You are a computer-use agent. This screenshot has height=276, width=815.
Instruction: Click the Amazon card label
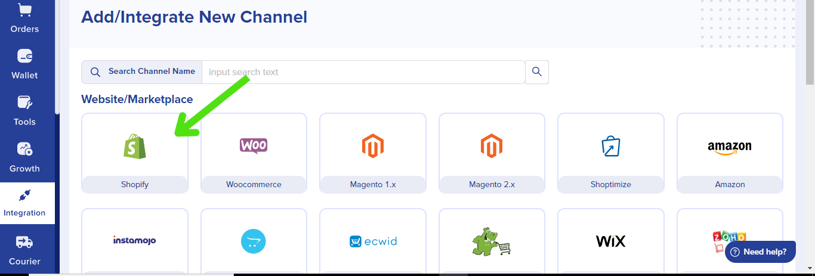[x=730, y=184]
